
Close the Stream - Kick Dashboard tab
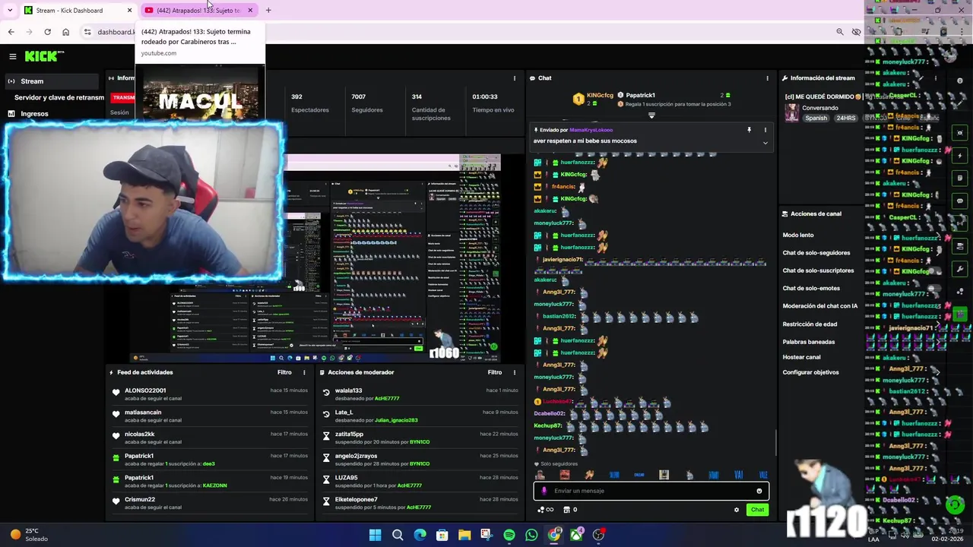pos(129,10)
